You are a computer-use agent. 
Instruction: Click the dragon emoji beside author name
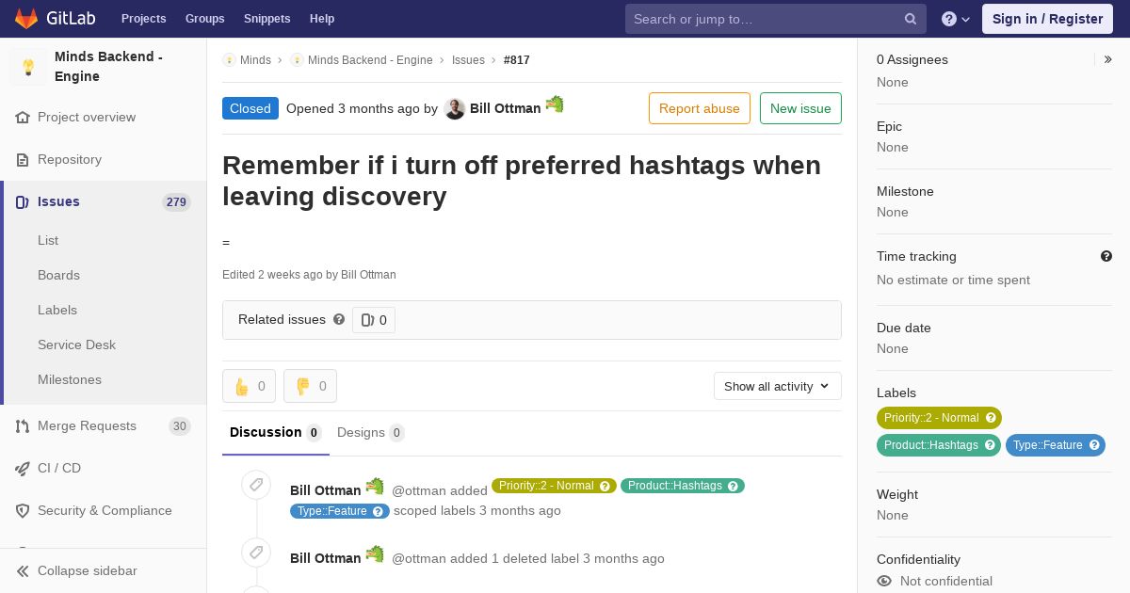tap(555, 104)
